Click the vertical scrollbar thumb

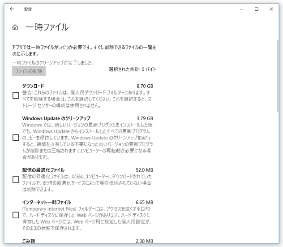(278, 76)
